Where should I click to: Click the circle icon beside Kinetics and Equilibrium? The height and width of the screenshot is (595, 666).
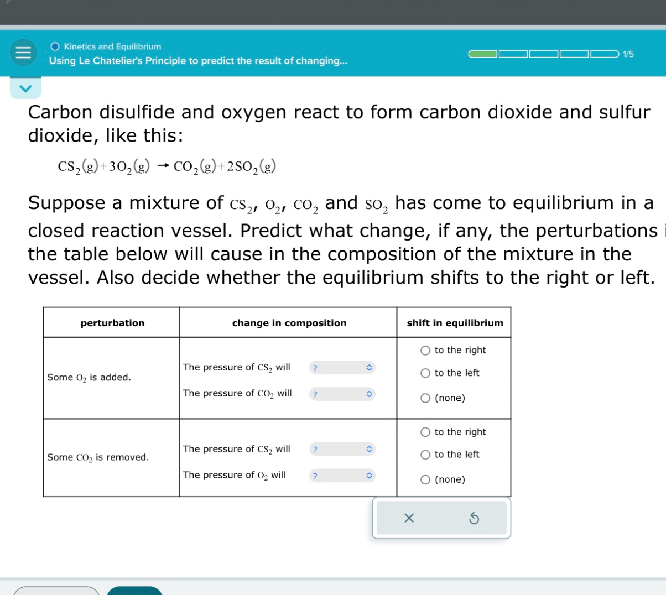55,46
